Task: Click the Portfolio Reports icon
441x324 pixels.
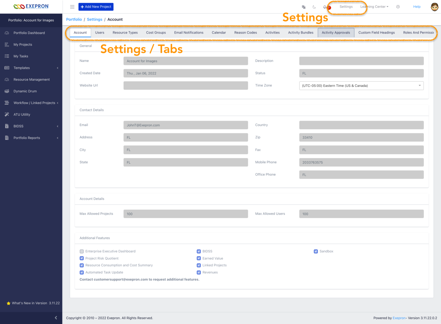Action: [7, 138]
